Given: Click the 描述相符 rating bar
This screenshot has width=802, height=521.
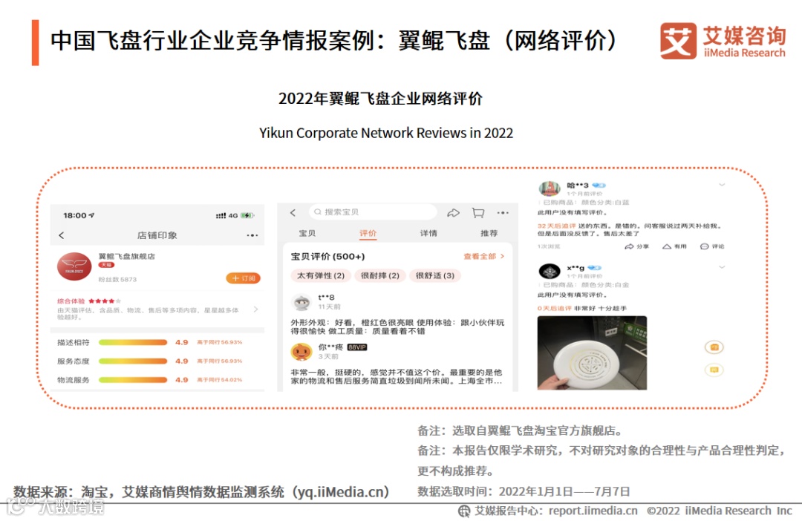Looking at the screenshot, I should (133, 342).
